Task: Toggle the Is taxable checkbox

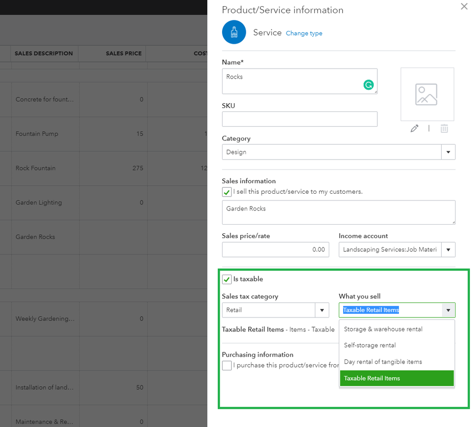Action: click(227, 279)
